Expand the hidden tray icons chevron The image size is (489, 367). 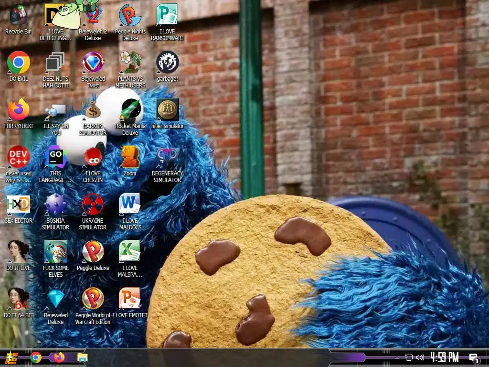[x=397, y=357]
